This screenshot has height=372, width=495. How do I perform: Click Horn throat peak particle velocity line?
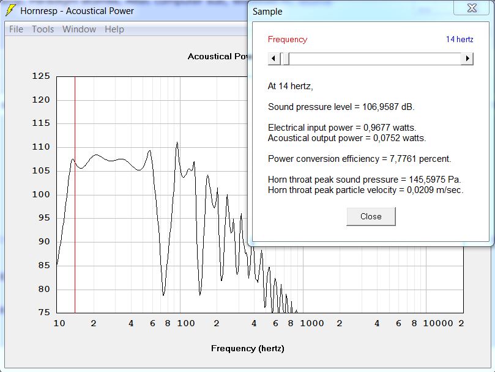[365, 190]
